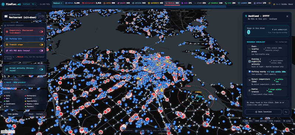Filter by the Laundry category

point(244,3)
